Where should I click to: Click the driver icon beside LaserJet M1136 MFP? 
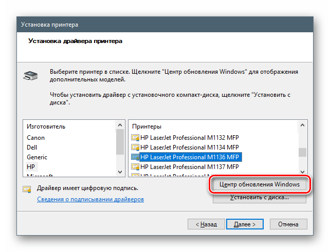136,157
